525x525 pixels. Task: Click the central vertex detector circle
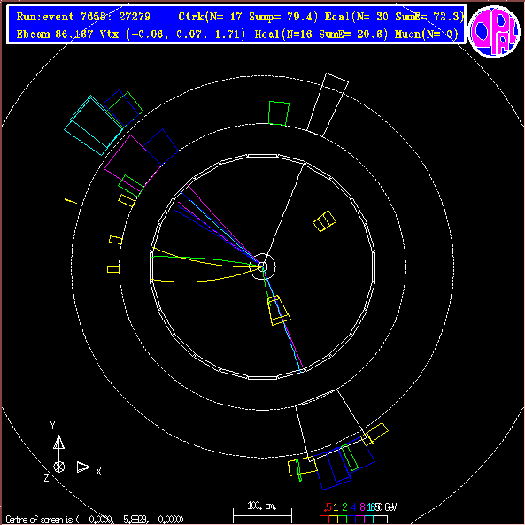click(262, 266)
